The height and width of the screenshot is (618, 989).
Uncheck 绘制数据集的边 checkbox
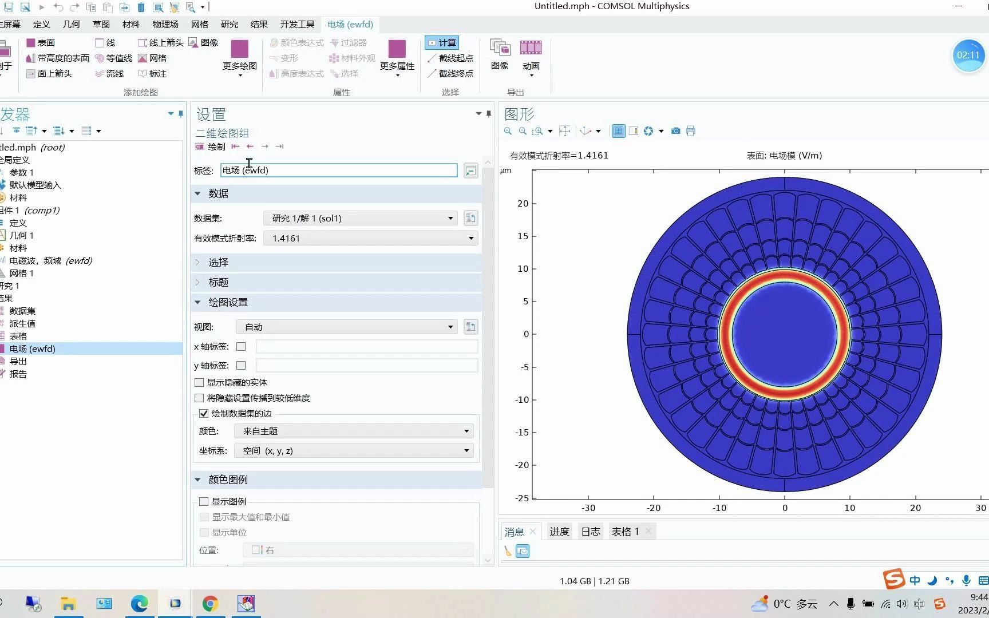(x=204, y=414)
